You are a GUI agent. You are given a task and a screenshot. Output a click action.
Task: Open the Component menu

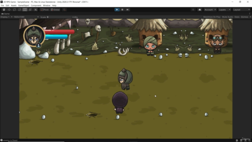tap(36, 6)
